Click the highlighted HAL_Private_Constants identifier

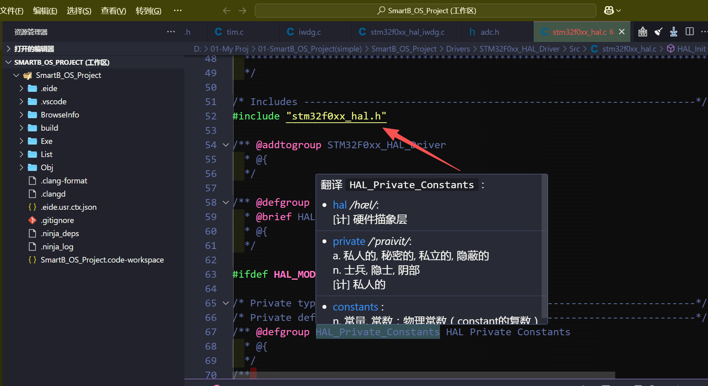click(378, 332)
